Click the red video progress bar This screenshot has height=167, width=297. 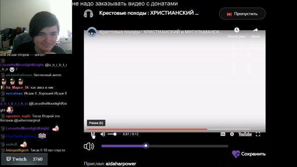tap(147, 129)
